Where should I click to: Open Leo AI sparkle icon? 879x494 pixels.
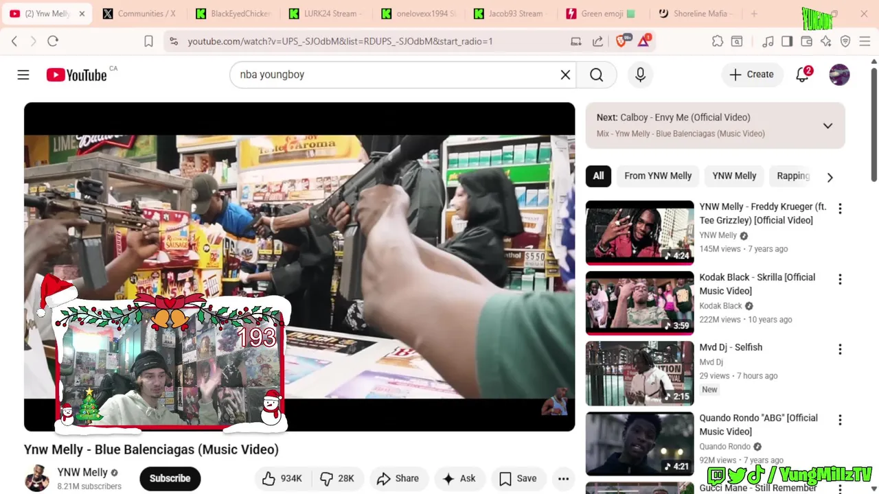click(x=825, y=41)
